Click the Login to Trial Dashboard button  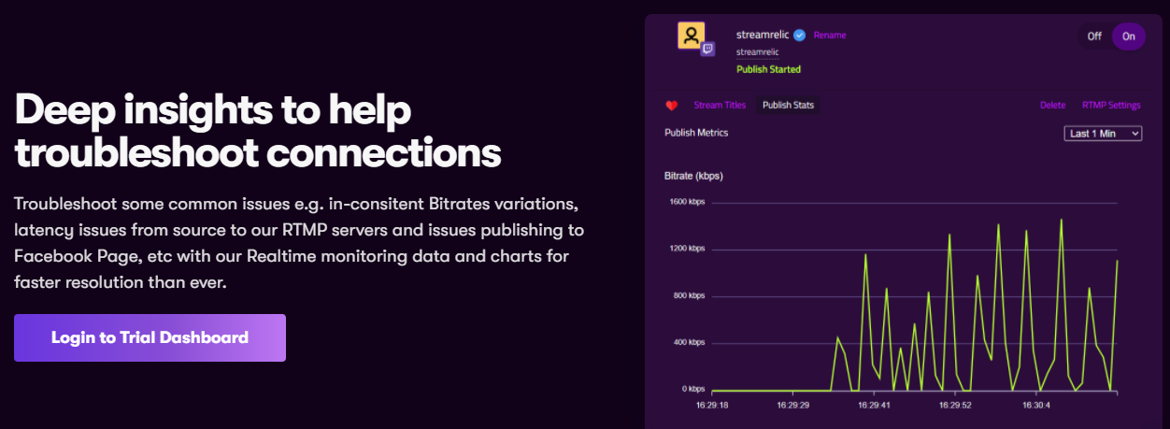[x=150, y=337]
